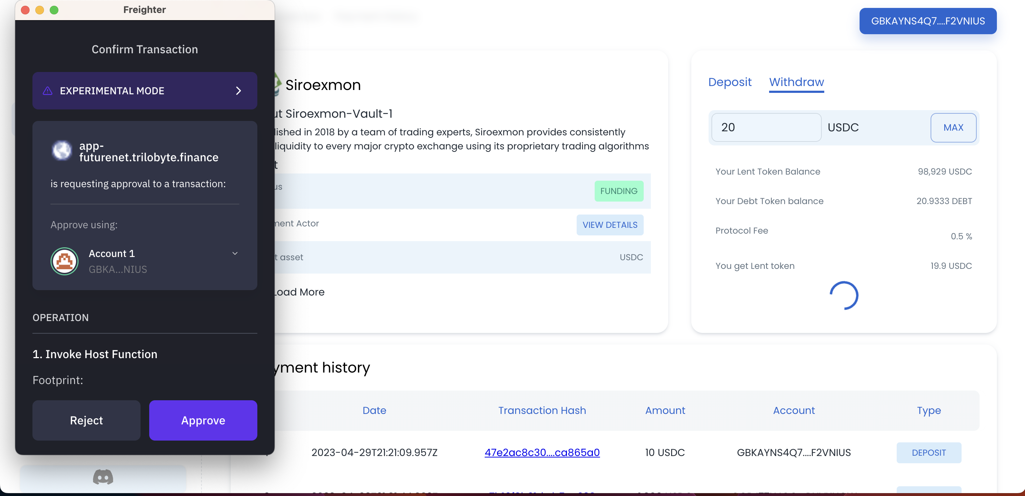This screenshot has height=496, width=1025.
Task: Click Load More in vault details
Action: (299, 292)
